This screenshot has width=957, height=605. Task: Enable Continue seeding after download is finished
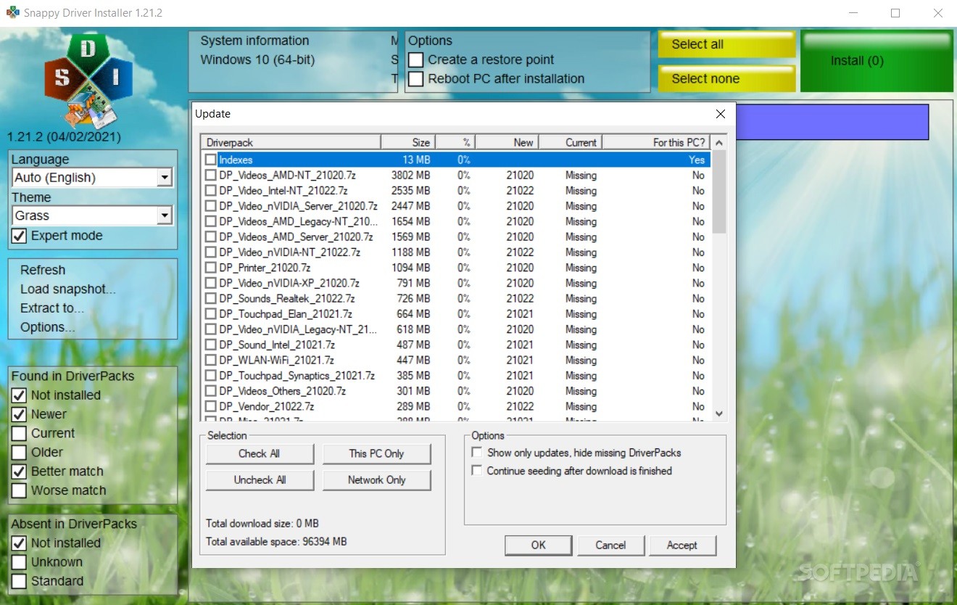[477, 471]
